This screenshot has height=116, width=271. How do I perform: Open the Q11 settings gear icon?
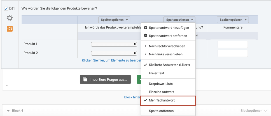click(x=10, y=18)
